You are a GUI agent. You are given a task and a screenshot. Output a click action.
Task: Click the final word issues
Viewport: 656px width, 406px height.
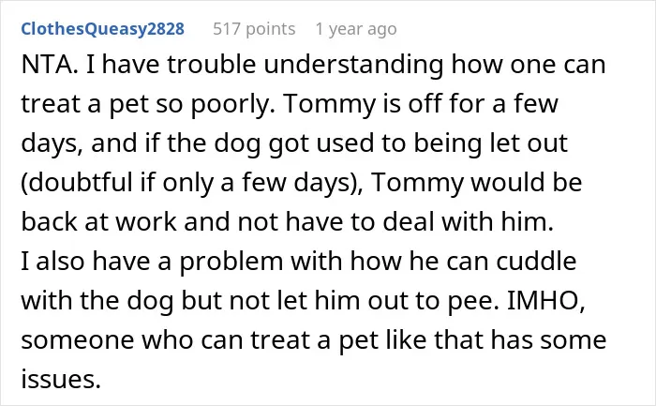tap(61, 379)
